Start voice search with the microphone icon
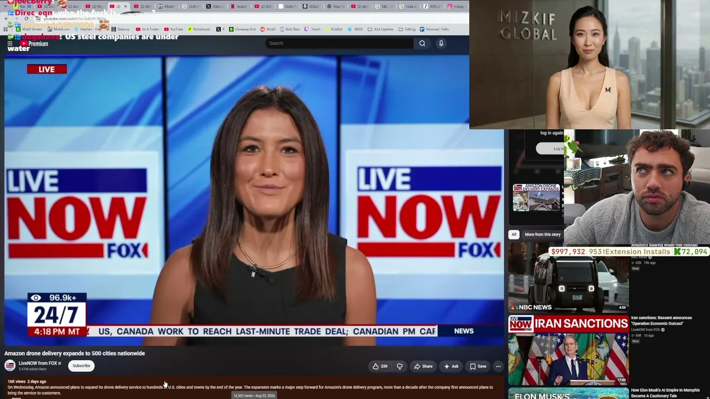This screenshot has height=399, width=710. (x=441, y=43)
